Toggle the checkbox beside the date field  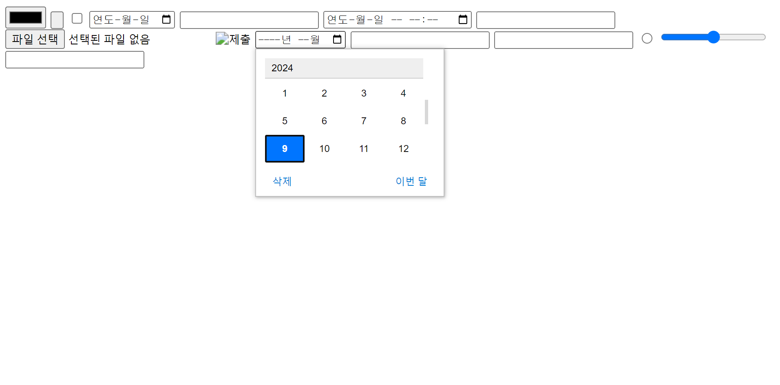(x=77, y=18)
